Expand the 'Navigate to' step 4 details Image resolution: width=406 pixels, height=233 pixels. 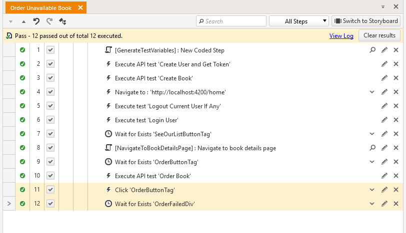click(372, 92)
